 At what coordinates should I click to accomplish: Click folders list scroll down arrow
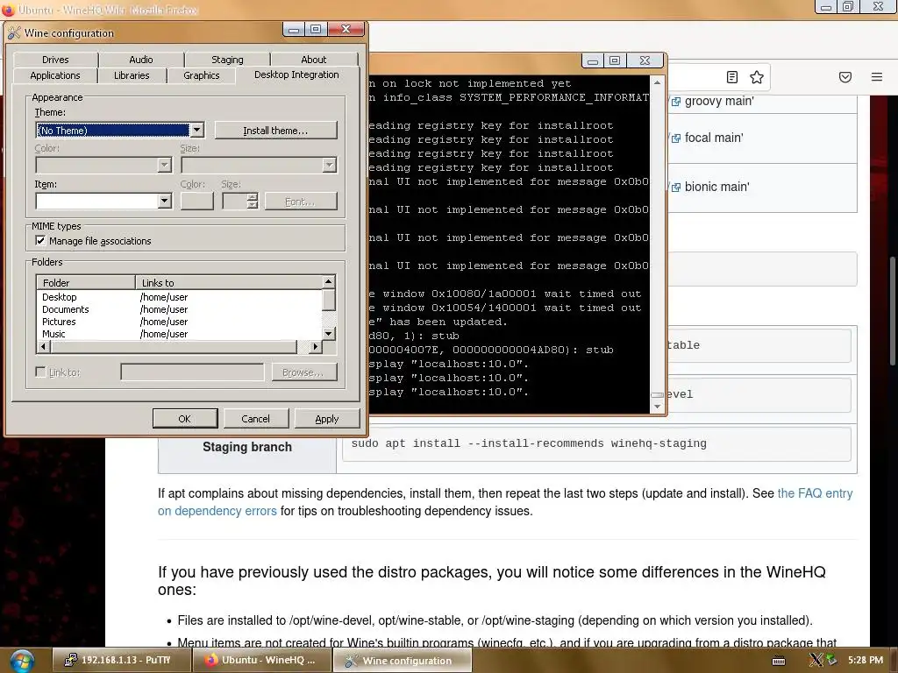pyautogui.click(x=328, y=334)
